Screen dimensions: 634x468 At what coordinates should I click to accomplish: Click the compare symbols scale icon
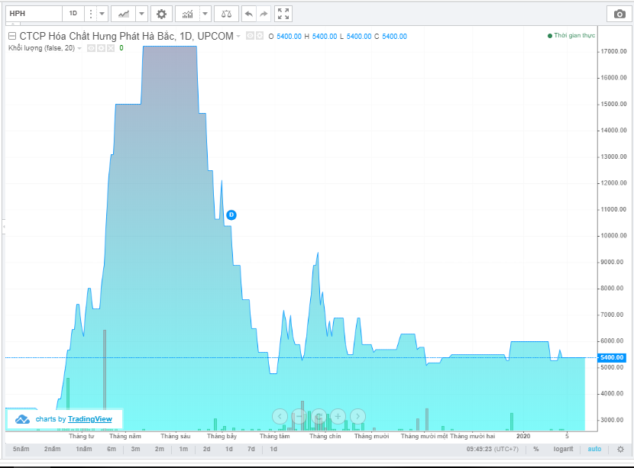226,14
